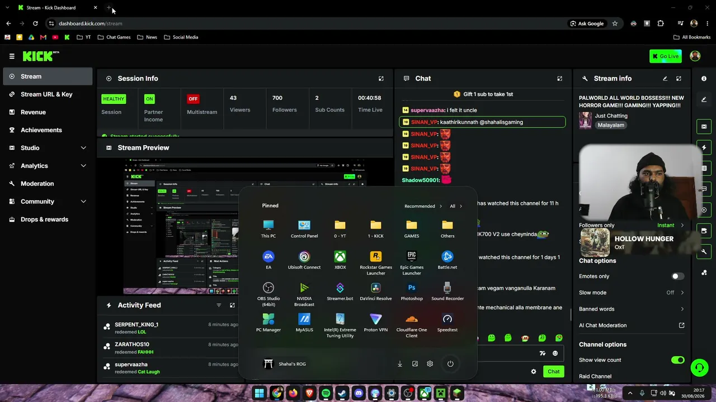Open Cloudflare One Client
The width and height of the screenshot is (716, 402).
coord(412,325)
